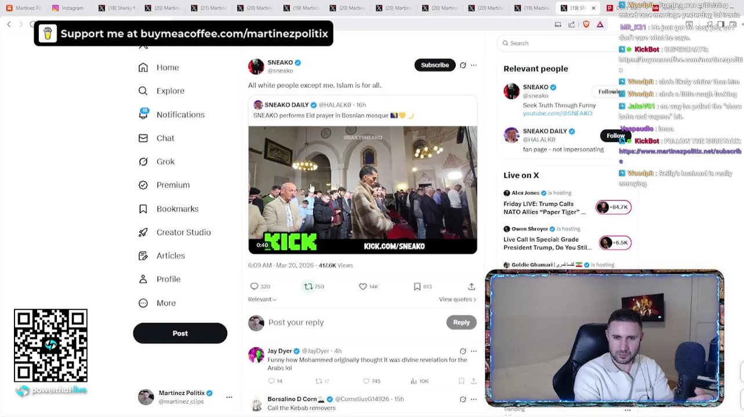This screenshot has height=417, width=744.
Task: Expand the Relevant replies sort dropdown
Action: pyautogui.click(x=262, y=299)
